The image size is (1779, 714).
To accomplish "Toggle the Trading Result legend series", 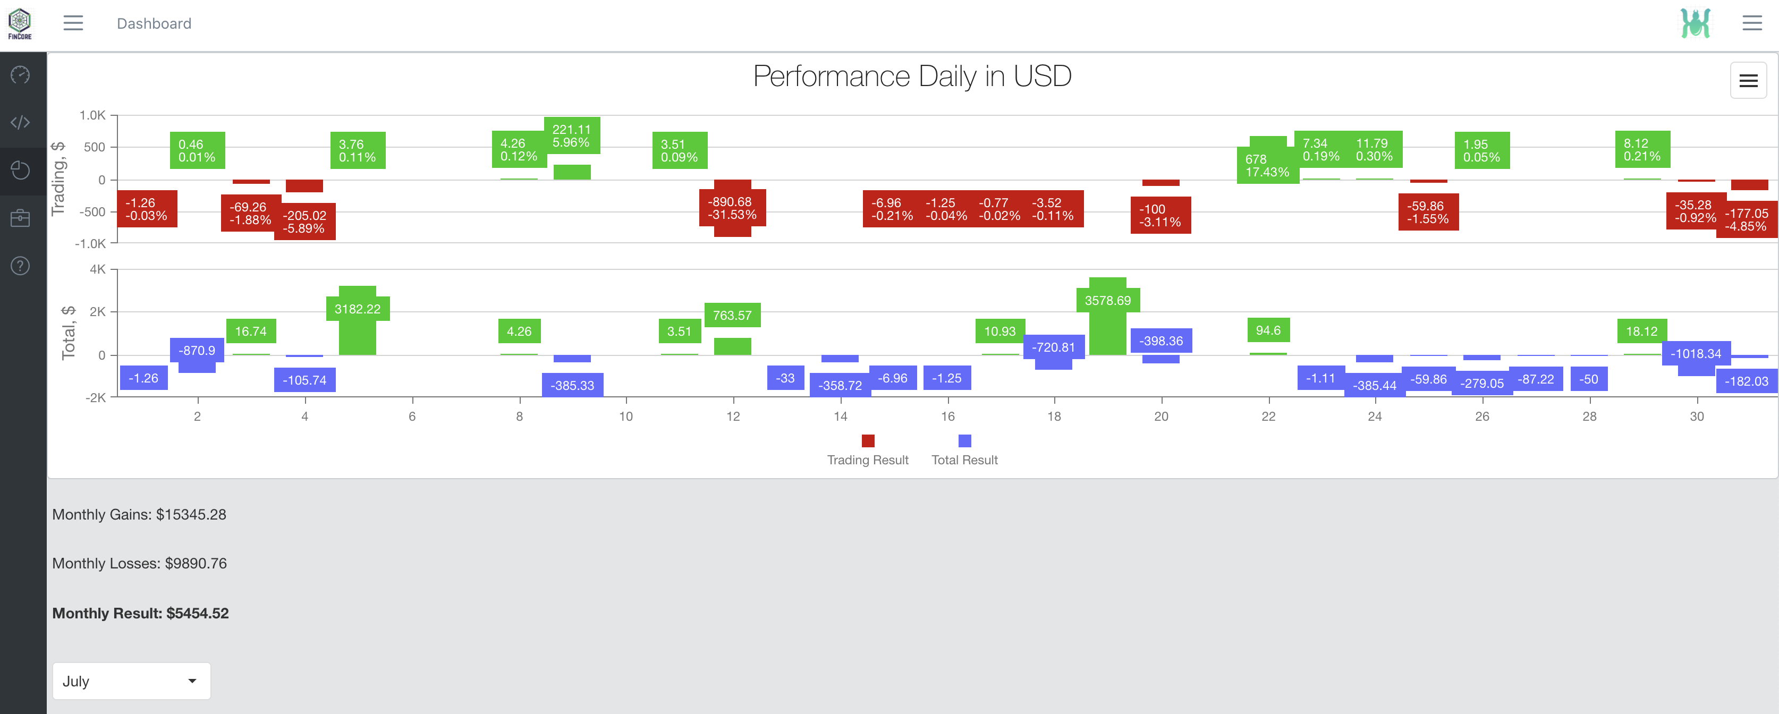I will (867, 460).
